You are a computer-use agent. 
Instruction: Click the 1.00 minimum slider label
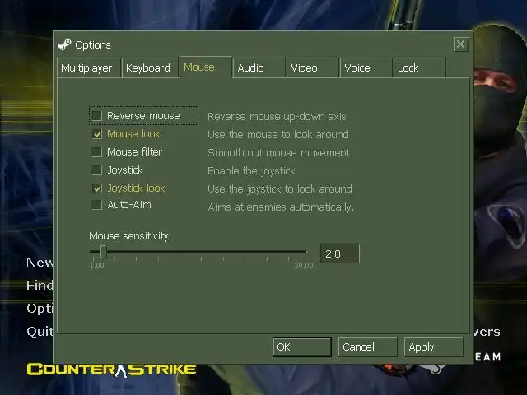(97, 265)
